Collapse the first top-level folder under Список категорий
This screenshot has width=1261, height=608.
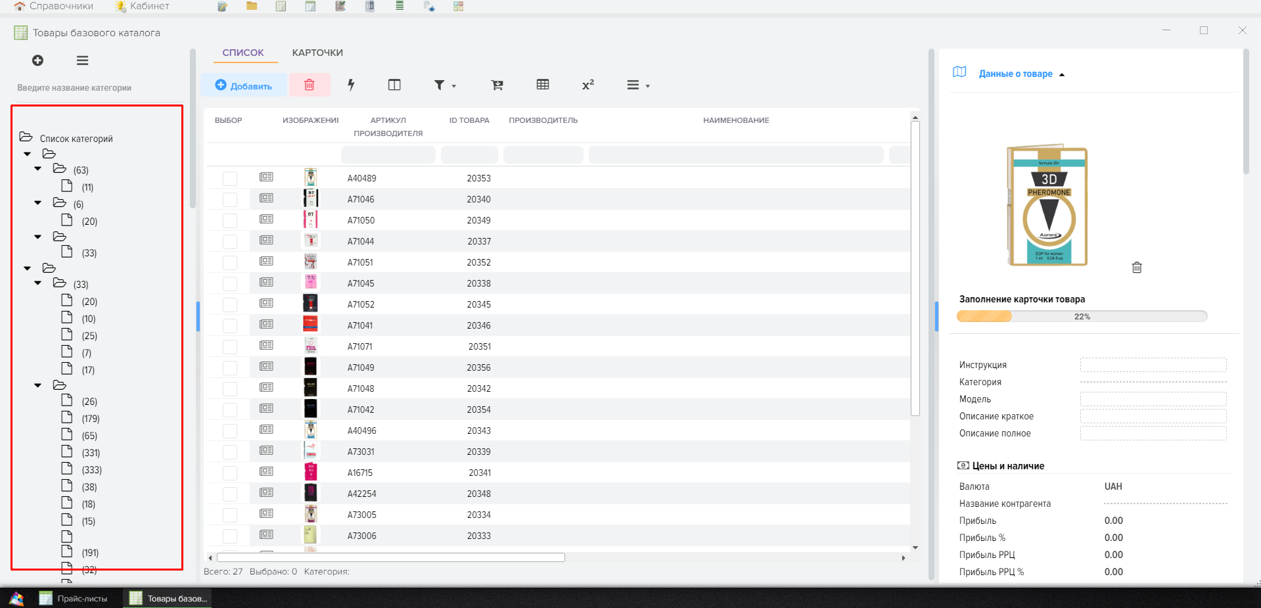pos(28,154)
